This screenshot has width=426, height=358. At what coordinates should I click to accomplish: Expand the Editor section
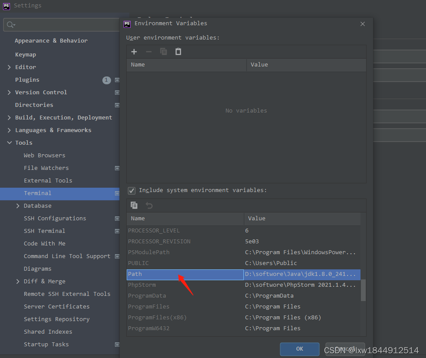(10, 67)
